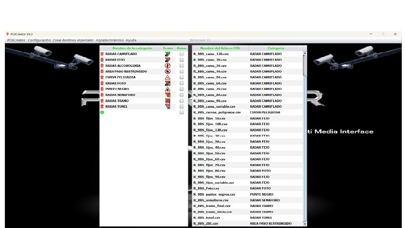
Task: Click the scroll up arrow of CSV list
Action: (x=305, y=53)
